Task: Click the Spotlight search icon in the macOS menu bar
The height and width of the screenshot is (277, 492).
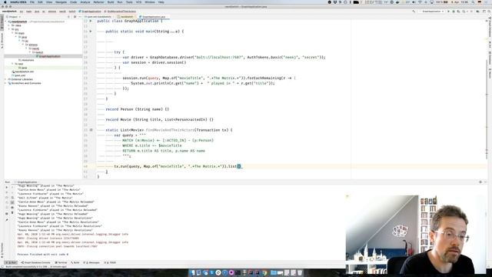Action: pos(473,2)
